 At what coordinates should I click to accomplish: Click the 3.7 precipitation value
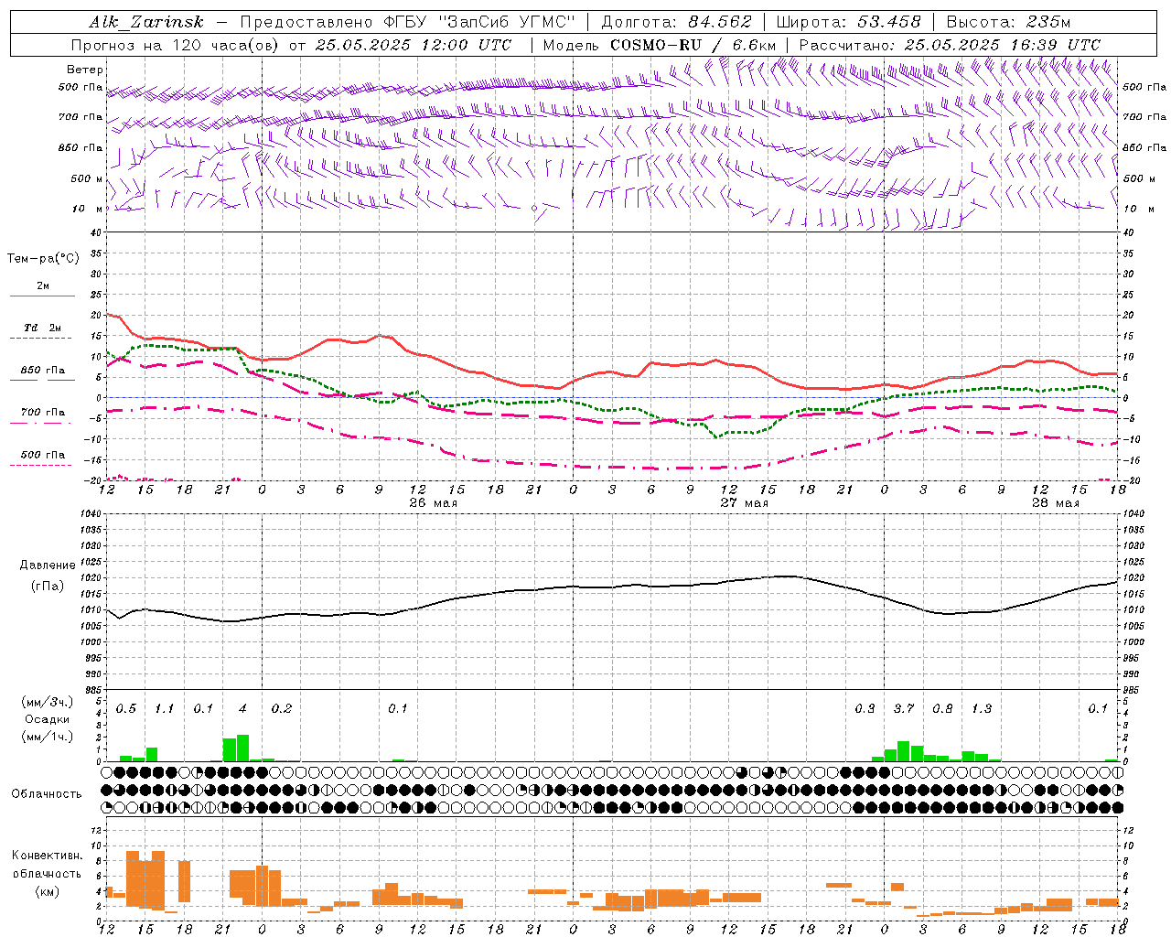pos(904,708)
